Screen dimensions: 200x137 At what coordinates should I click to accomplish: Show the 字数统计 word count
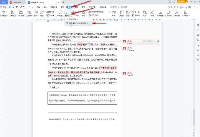[x=29, y=13]
